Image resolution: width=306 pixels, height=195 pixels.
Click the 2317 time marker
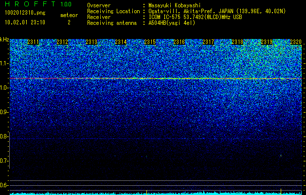coord(208,42)
